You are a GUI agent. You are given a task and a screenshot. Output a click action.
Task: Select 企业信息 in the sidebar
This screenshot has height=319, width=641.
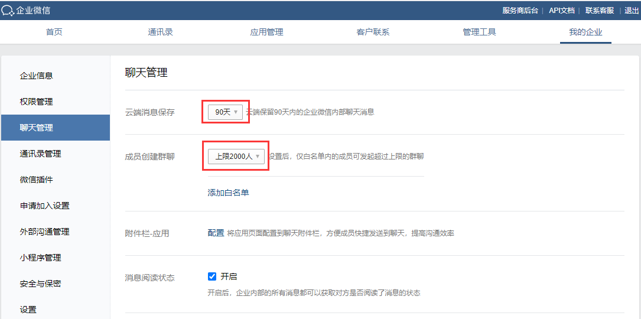coord(37,76)
